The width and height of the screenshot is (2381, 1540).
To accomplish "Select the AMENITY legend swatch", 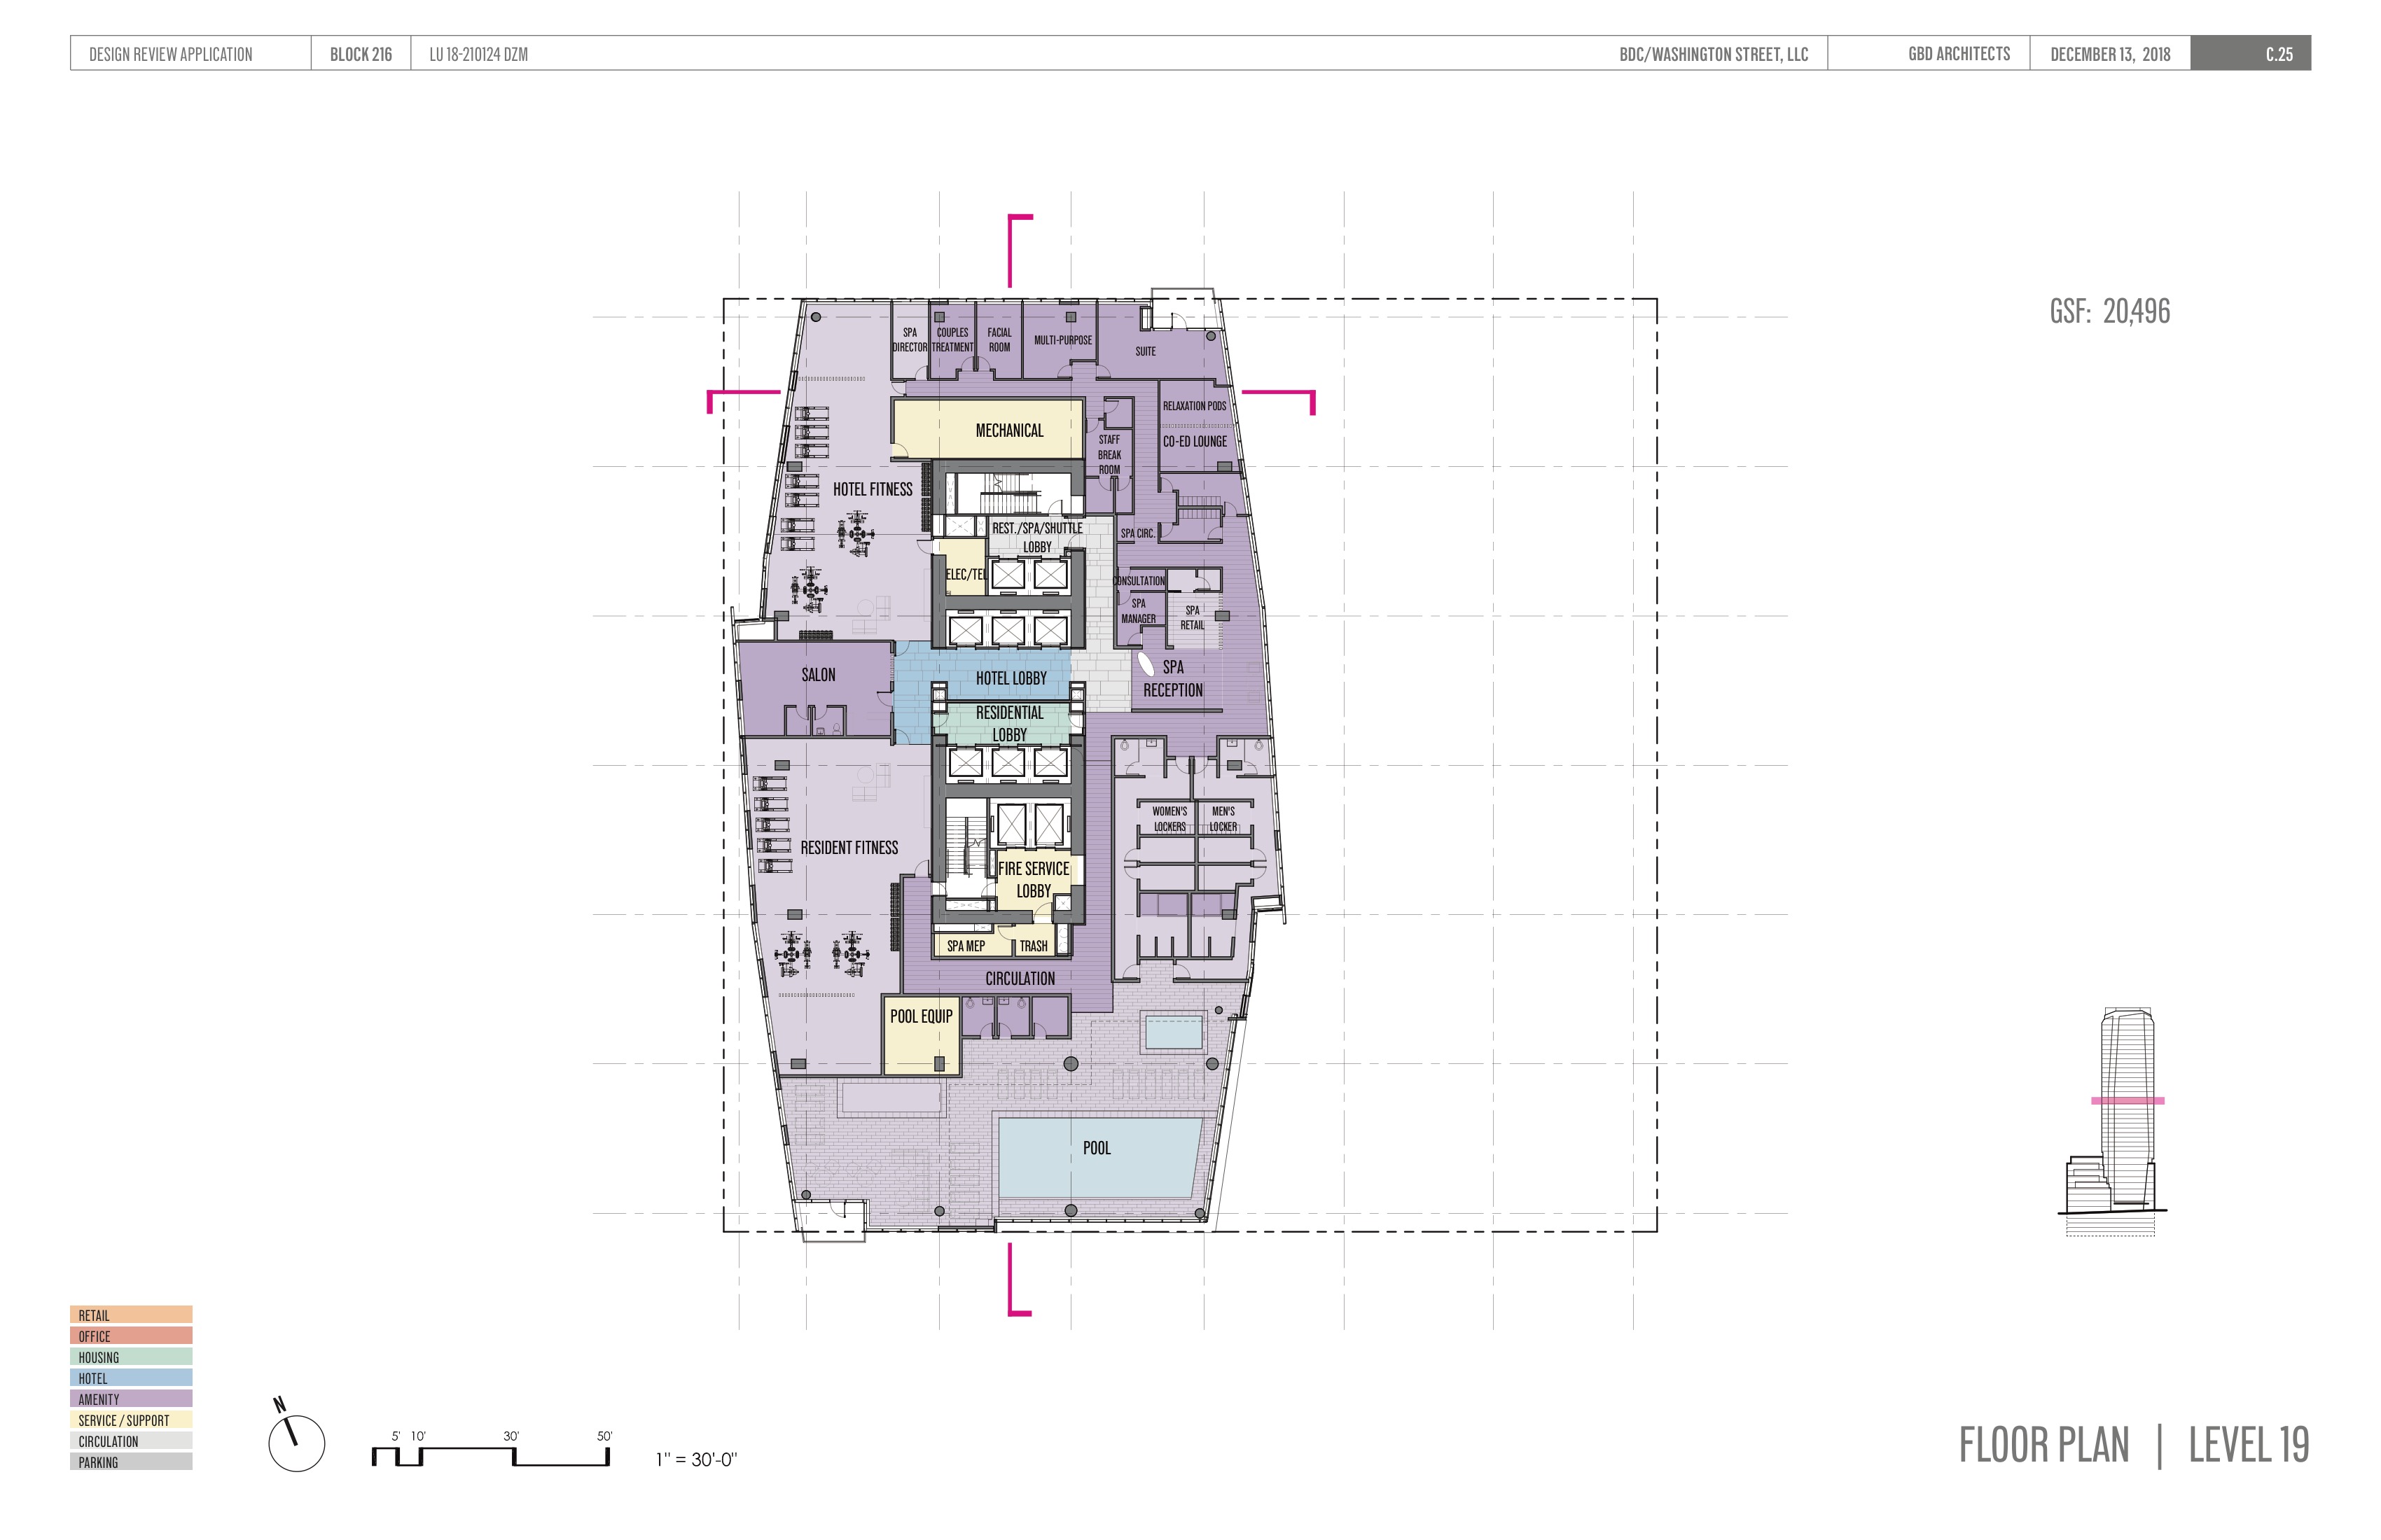I will pos(131,1399).
